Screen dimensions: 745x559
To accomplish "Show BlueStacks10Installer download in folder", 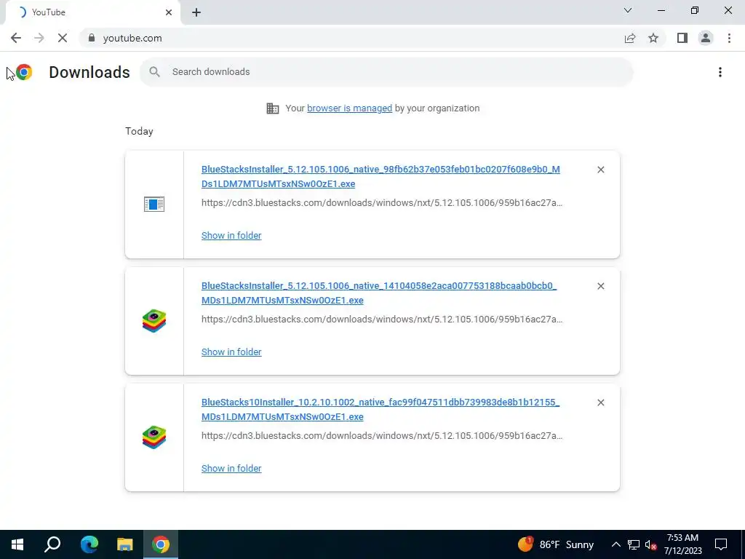I will click(231, 469).
